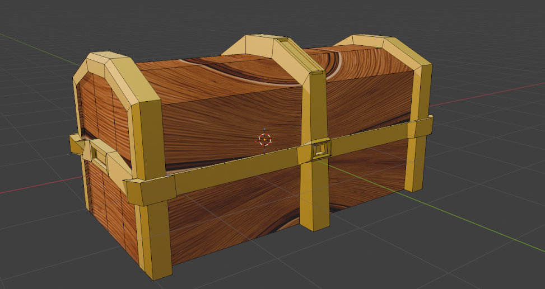
Task: Select the middle vertical gold strap below the latch
Action: point(314,196)
